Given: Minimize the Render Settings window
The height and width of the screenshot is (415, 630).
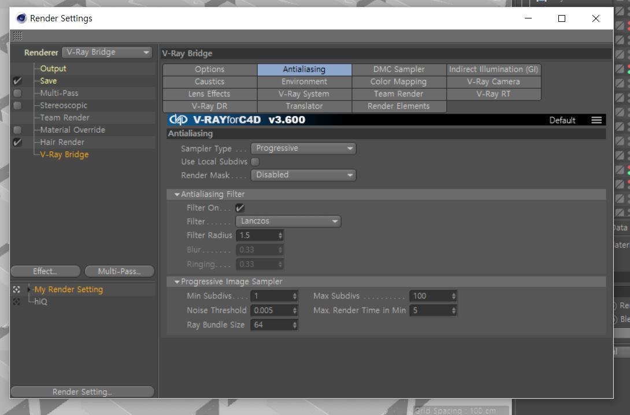Looking at the screenshot, I should pos(528,18).
